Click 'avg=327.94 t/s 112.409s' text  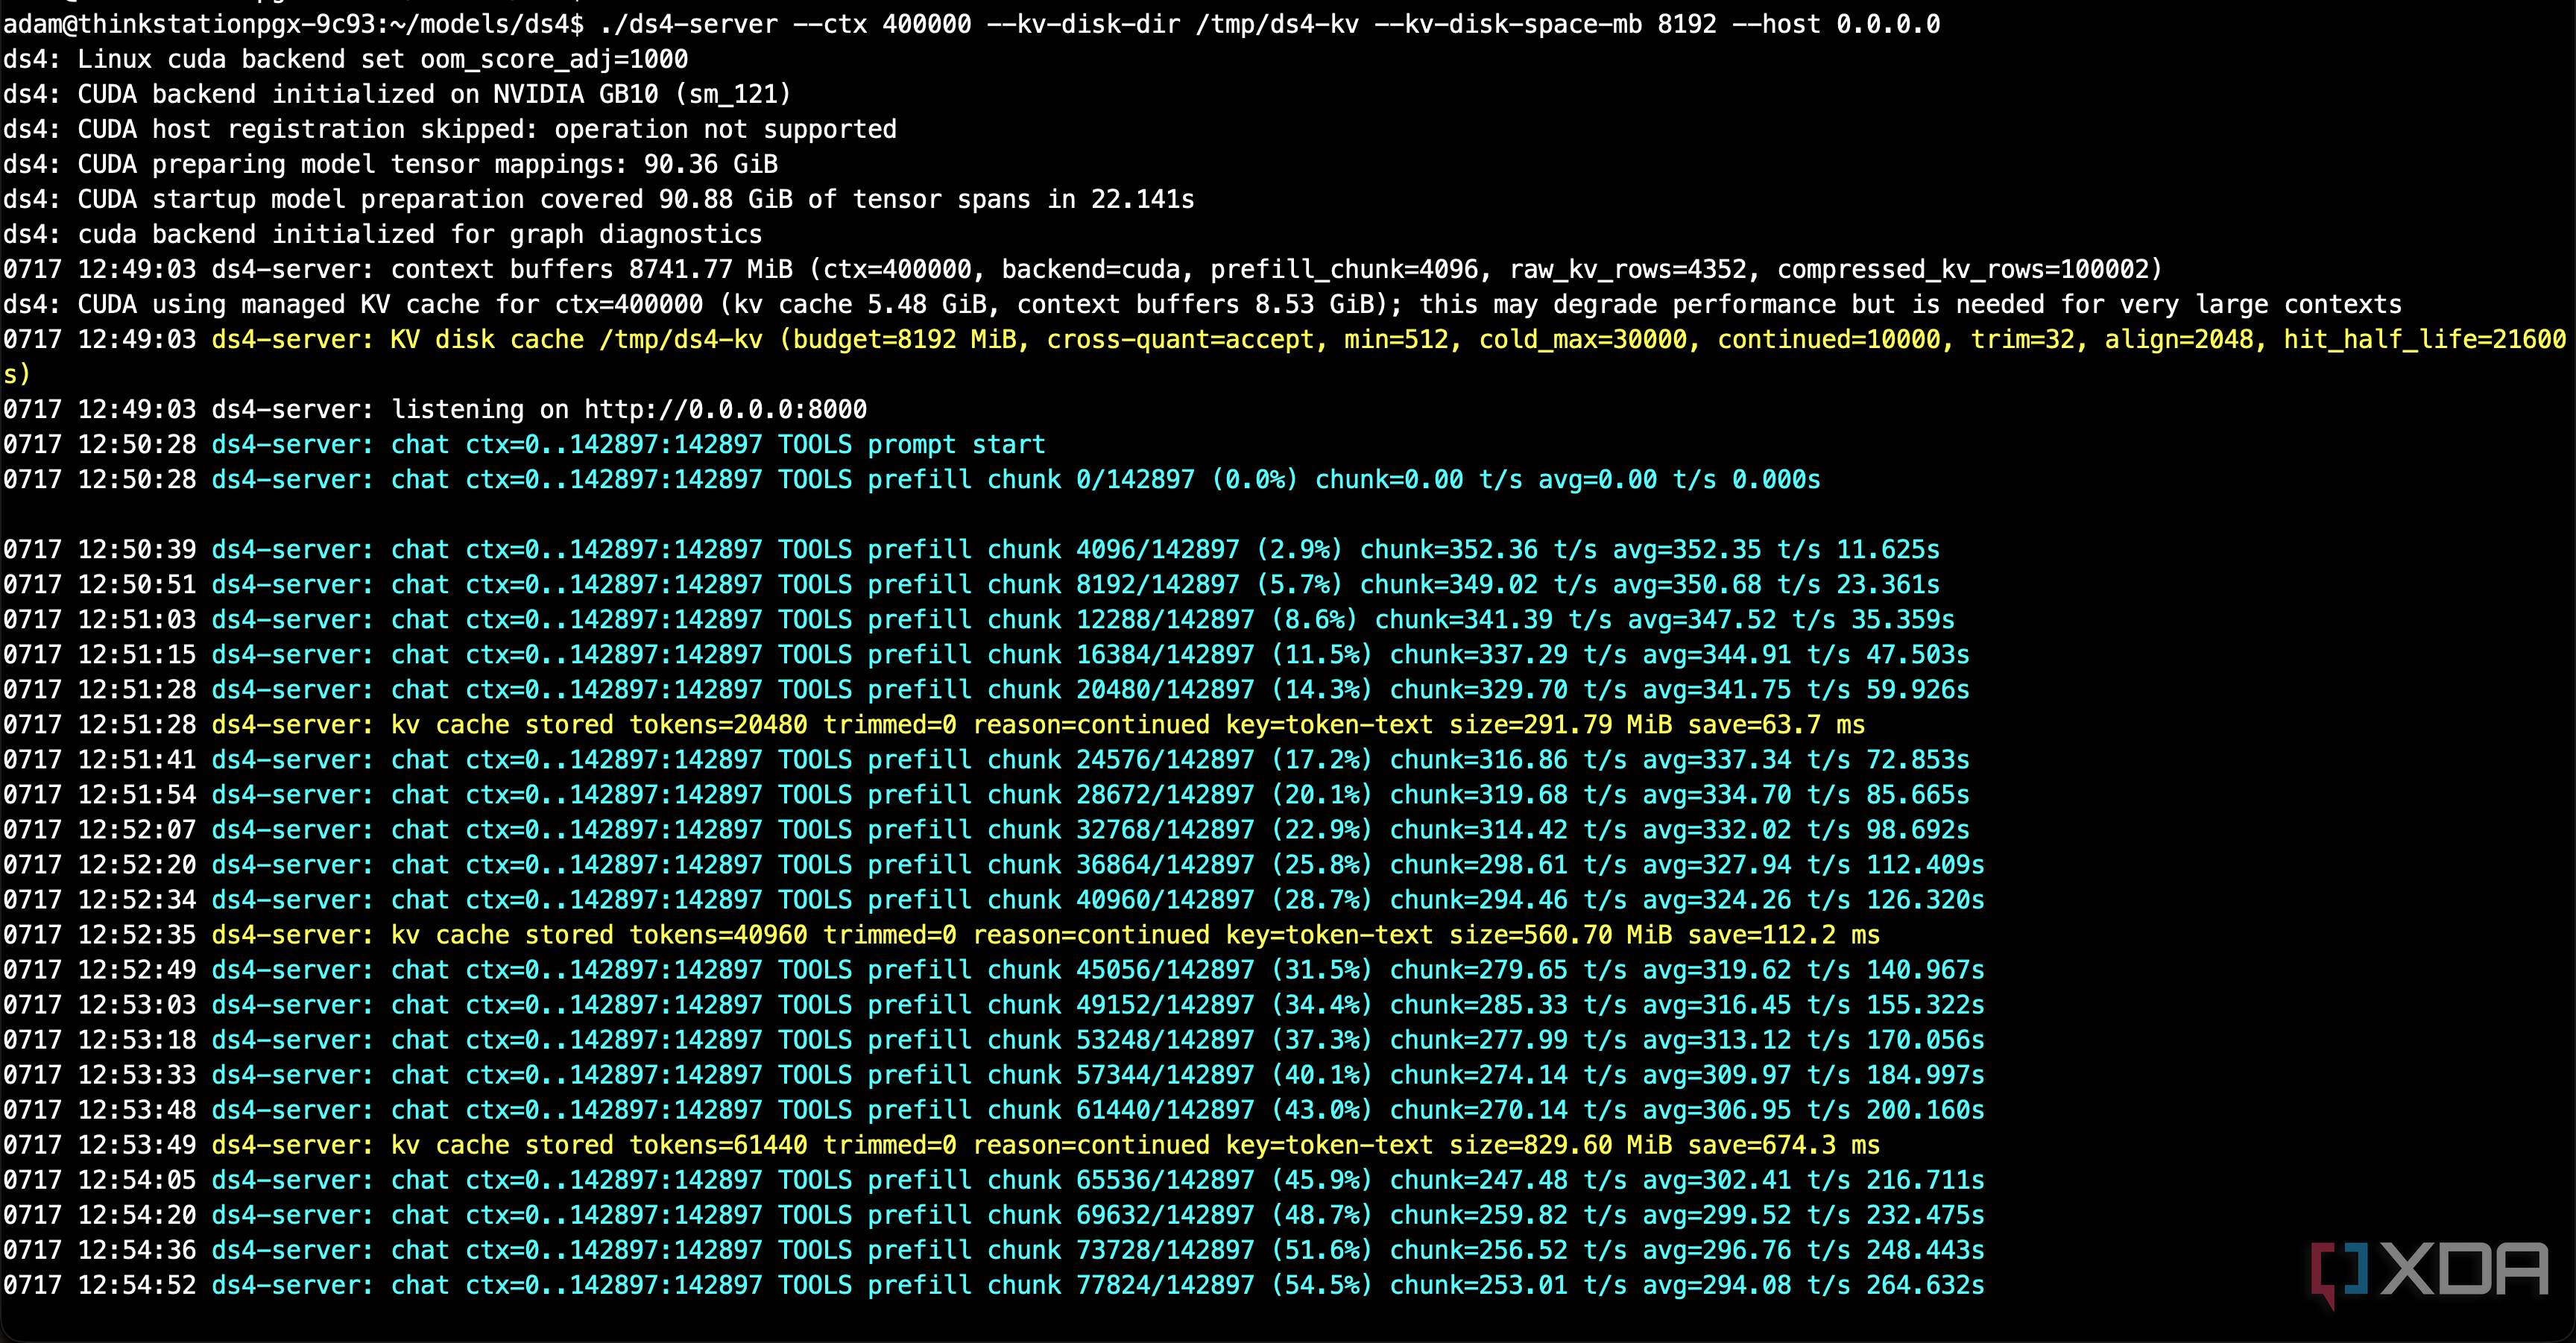coord(1813,864)
